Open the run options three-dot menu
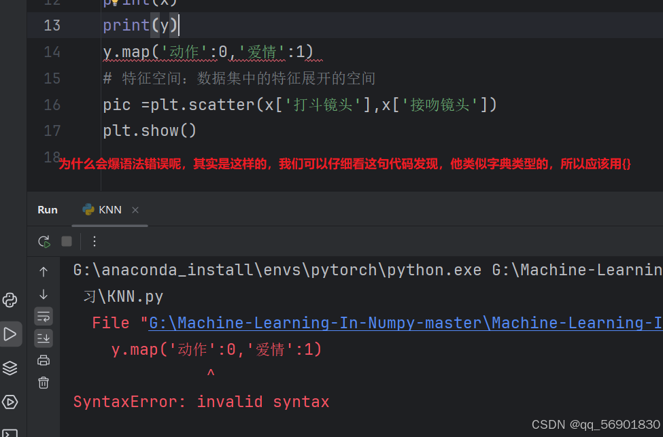663x437 pixels. (x=94, y=241)
